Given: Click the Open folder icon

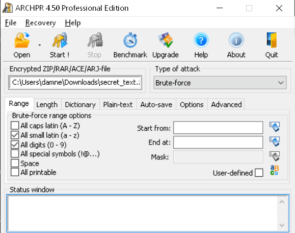Looking at the screenshot, I should [22, 40].
